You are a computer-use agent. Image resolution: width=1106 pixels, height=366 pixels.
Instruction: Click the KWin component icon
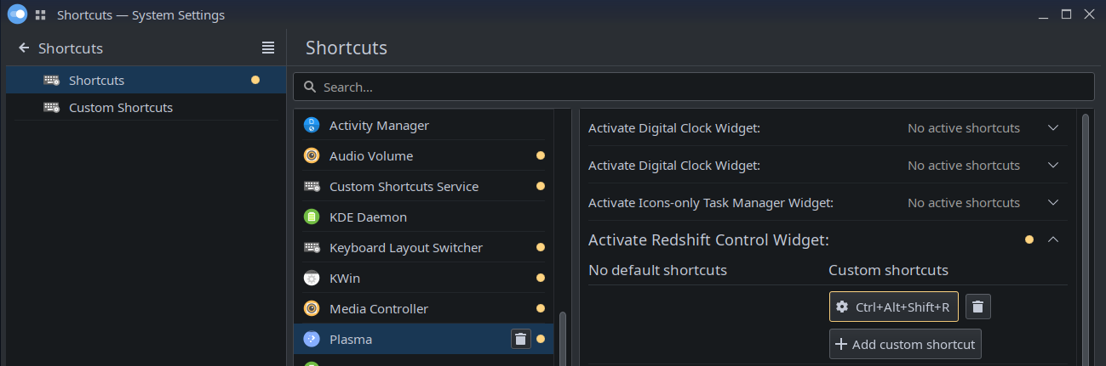pos(312,279)
